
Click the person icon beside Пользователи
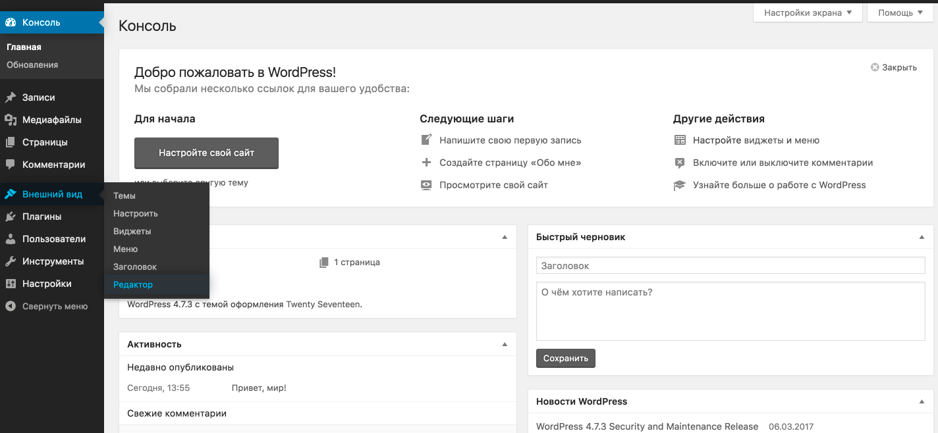point(11,239)
